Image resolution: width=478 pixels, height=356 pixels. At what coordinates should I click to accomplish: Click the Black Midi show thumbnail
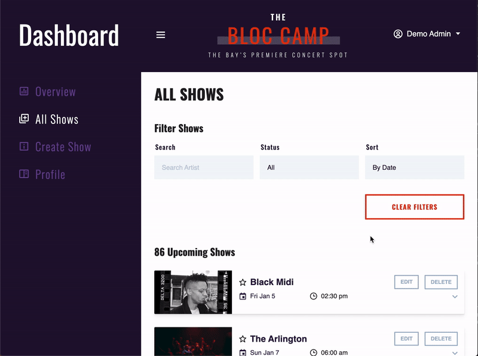[193, 292]
